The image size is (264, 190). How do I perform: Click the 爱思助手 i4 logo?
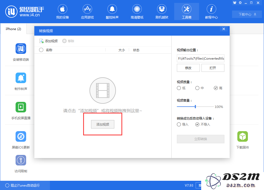tap(25, 11)
